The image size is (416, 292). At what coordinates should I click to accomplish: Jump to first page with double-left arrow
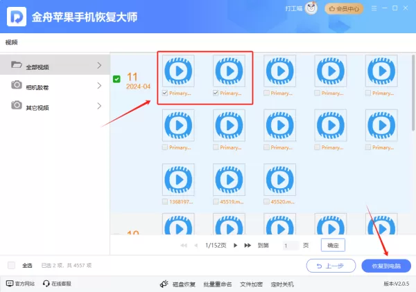point(184,246)
